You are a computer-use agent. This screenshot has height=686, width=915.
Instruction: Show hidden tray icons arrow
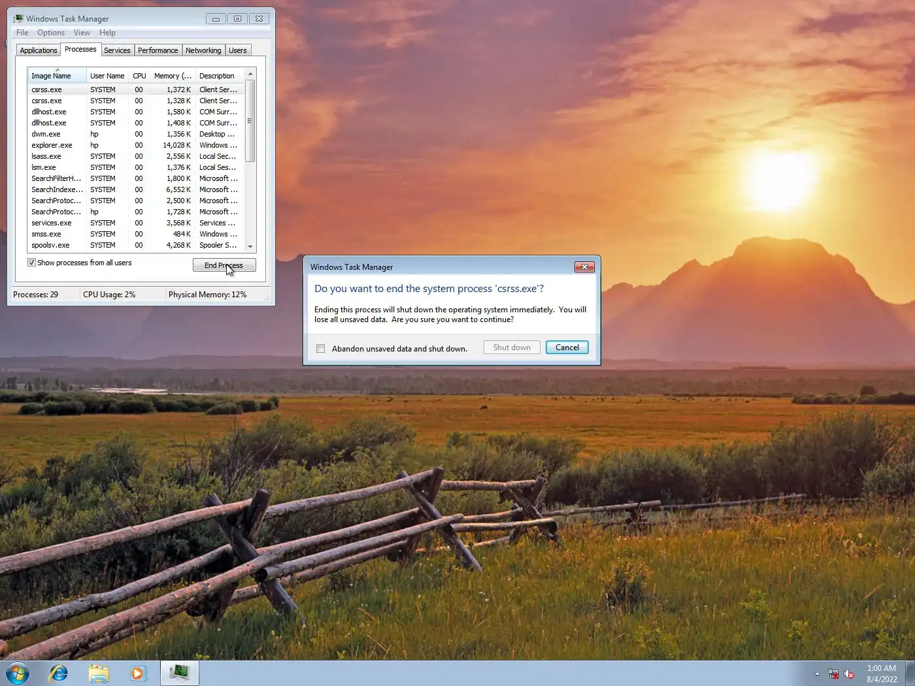(817, 674)
